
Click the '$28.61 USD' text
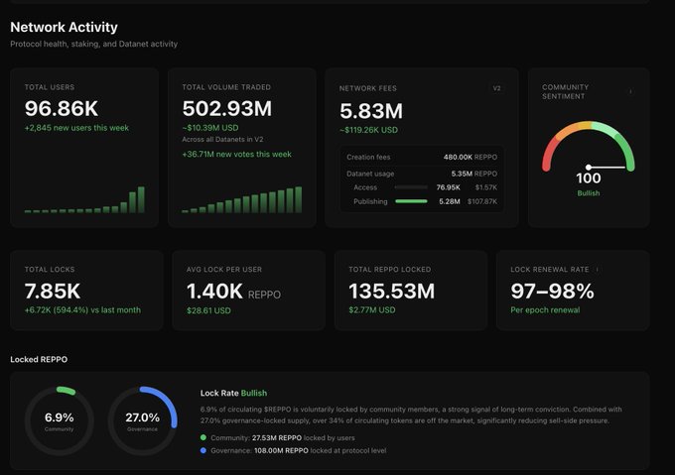pos(208,310)
